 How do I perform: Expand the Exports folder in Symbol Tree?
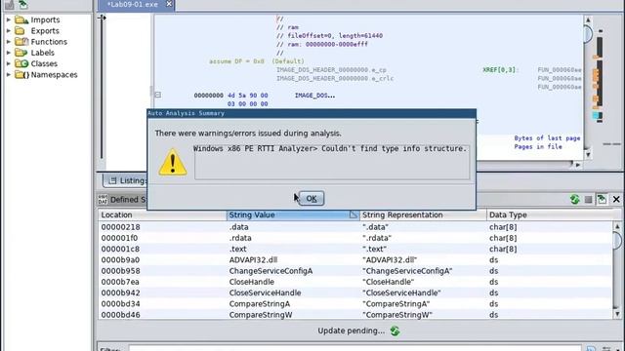[x=9, y=30]
